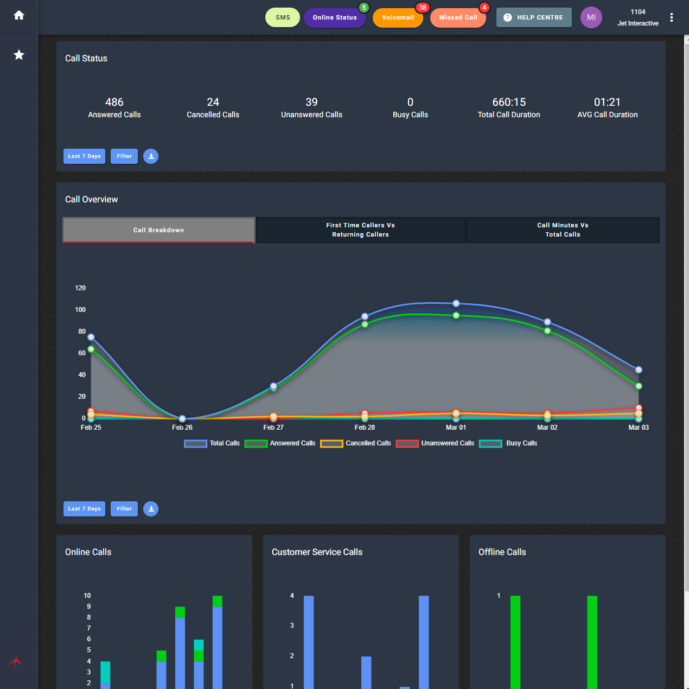Switch to Call Minutes Vs Total Calls tab
Image resolution: width=689 pixels, height=689 pixels.
point(563,230)
